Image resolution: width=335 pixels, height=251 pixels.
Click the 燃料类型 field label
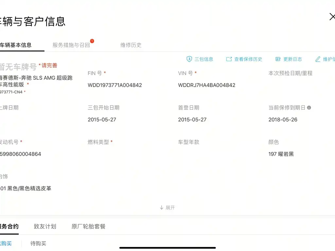98,142
